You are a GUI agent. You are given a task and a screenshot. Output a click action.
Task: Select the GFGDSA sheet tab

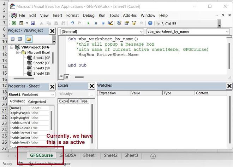point(68,155)
